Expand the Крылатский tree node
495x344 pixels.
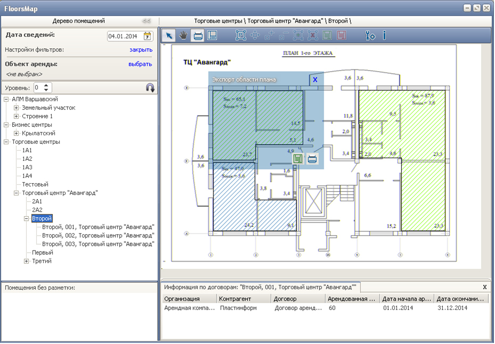click(16, 133)
